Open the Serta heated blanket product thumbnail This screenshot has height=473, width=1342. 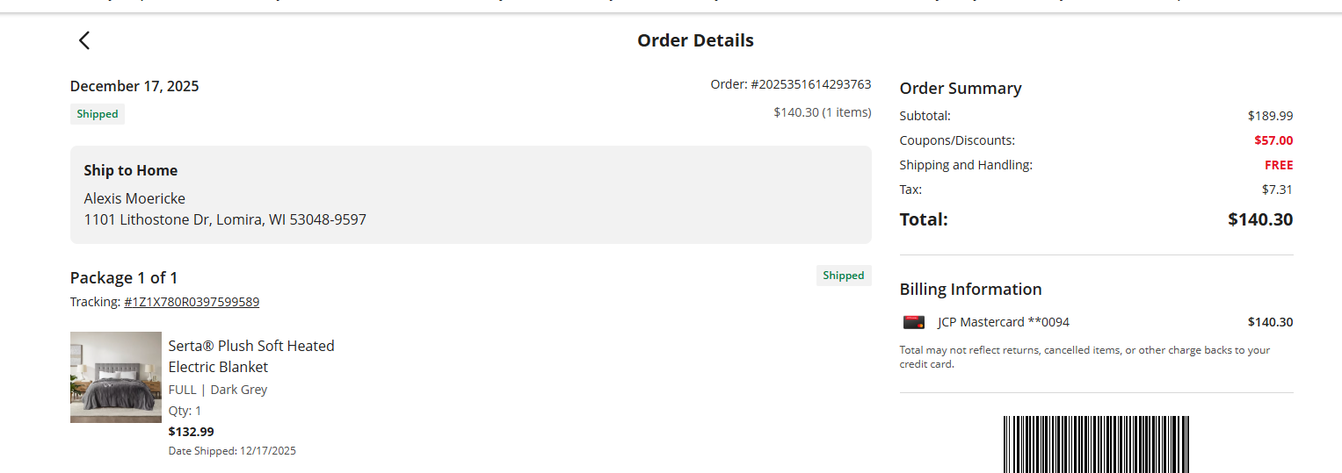point(116,377)
